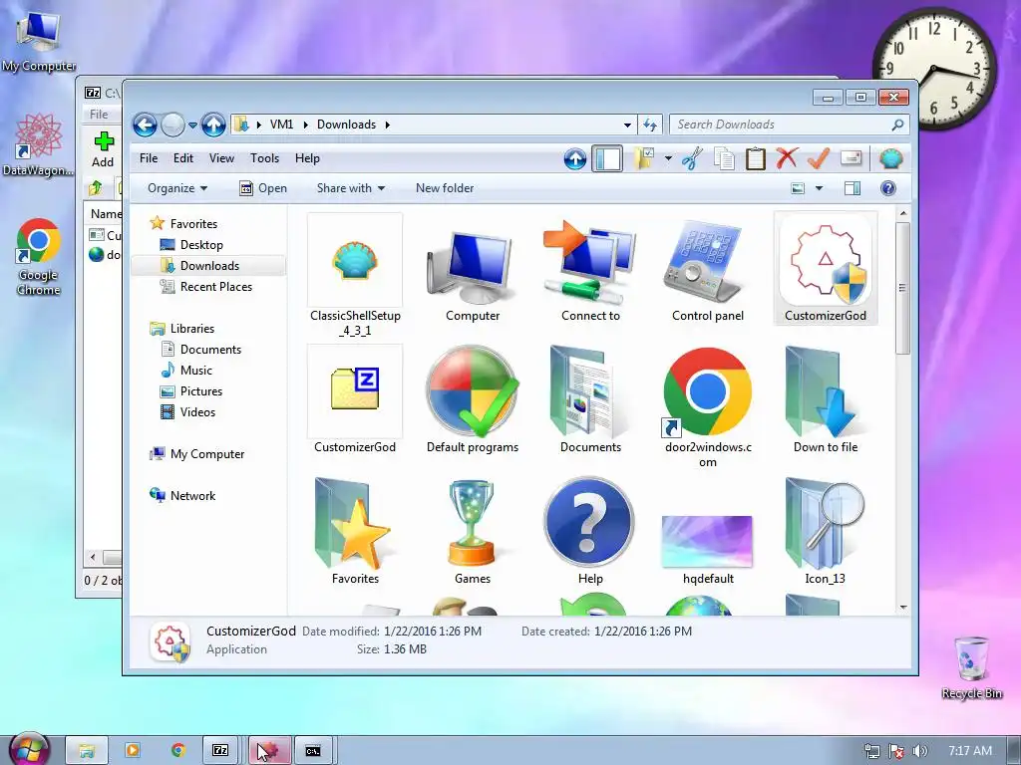Click the Classic Shell Up toolbar button

575,158
